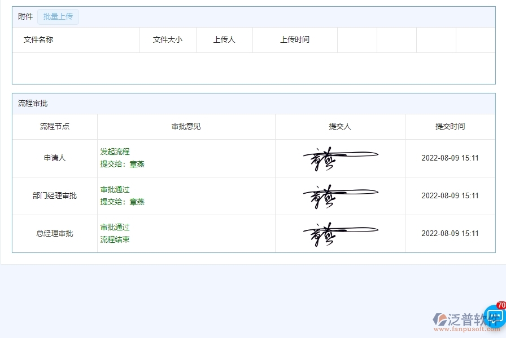Image resolution: width=506 pixels, height=338 pixels.
Task: Click the 批量上传 batch upload button
Action: pyautogui.click(x=58, y=16)
